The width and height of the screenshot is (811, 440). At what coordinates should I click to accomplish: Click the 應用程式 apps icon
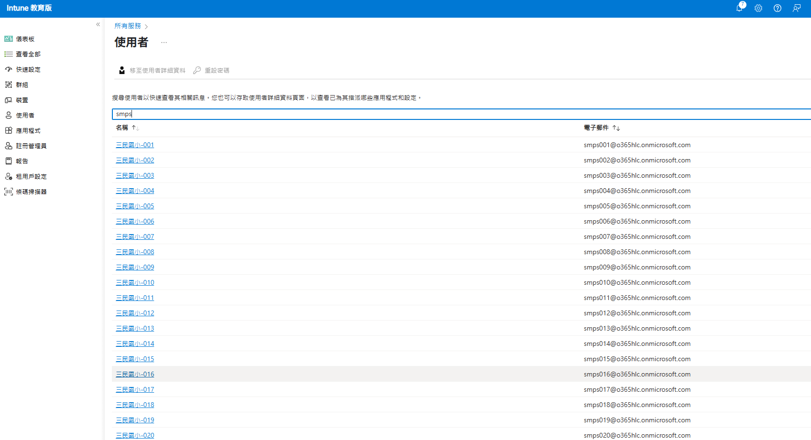[9, 130]
